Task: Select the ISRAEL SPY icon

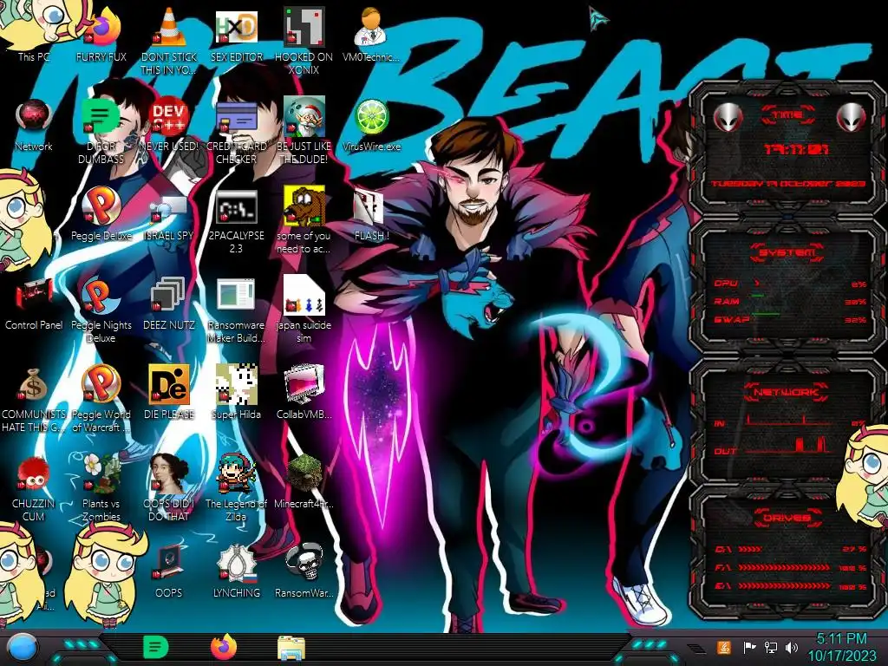Action: 169,214
